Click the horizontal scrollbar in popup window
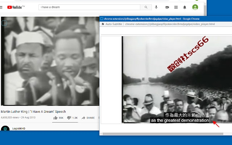 click(x=163, y=134)
